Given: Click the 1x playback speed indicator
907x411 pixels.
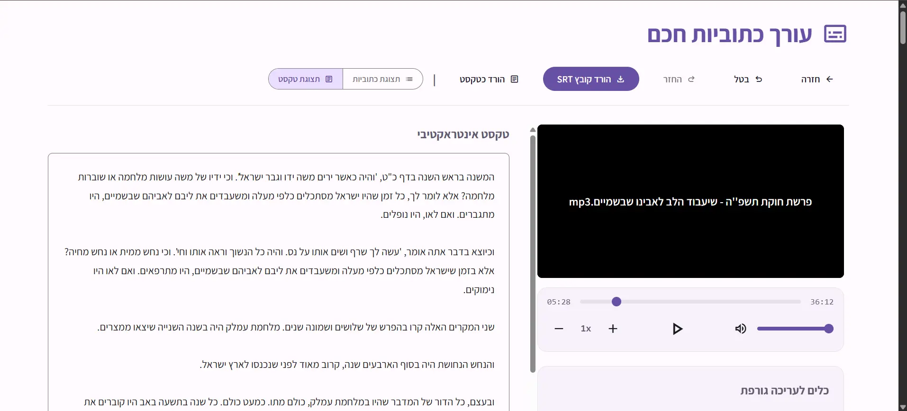Looking at the screenshot, I should pyautogui.click(x=586, y=329).
